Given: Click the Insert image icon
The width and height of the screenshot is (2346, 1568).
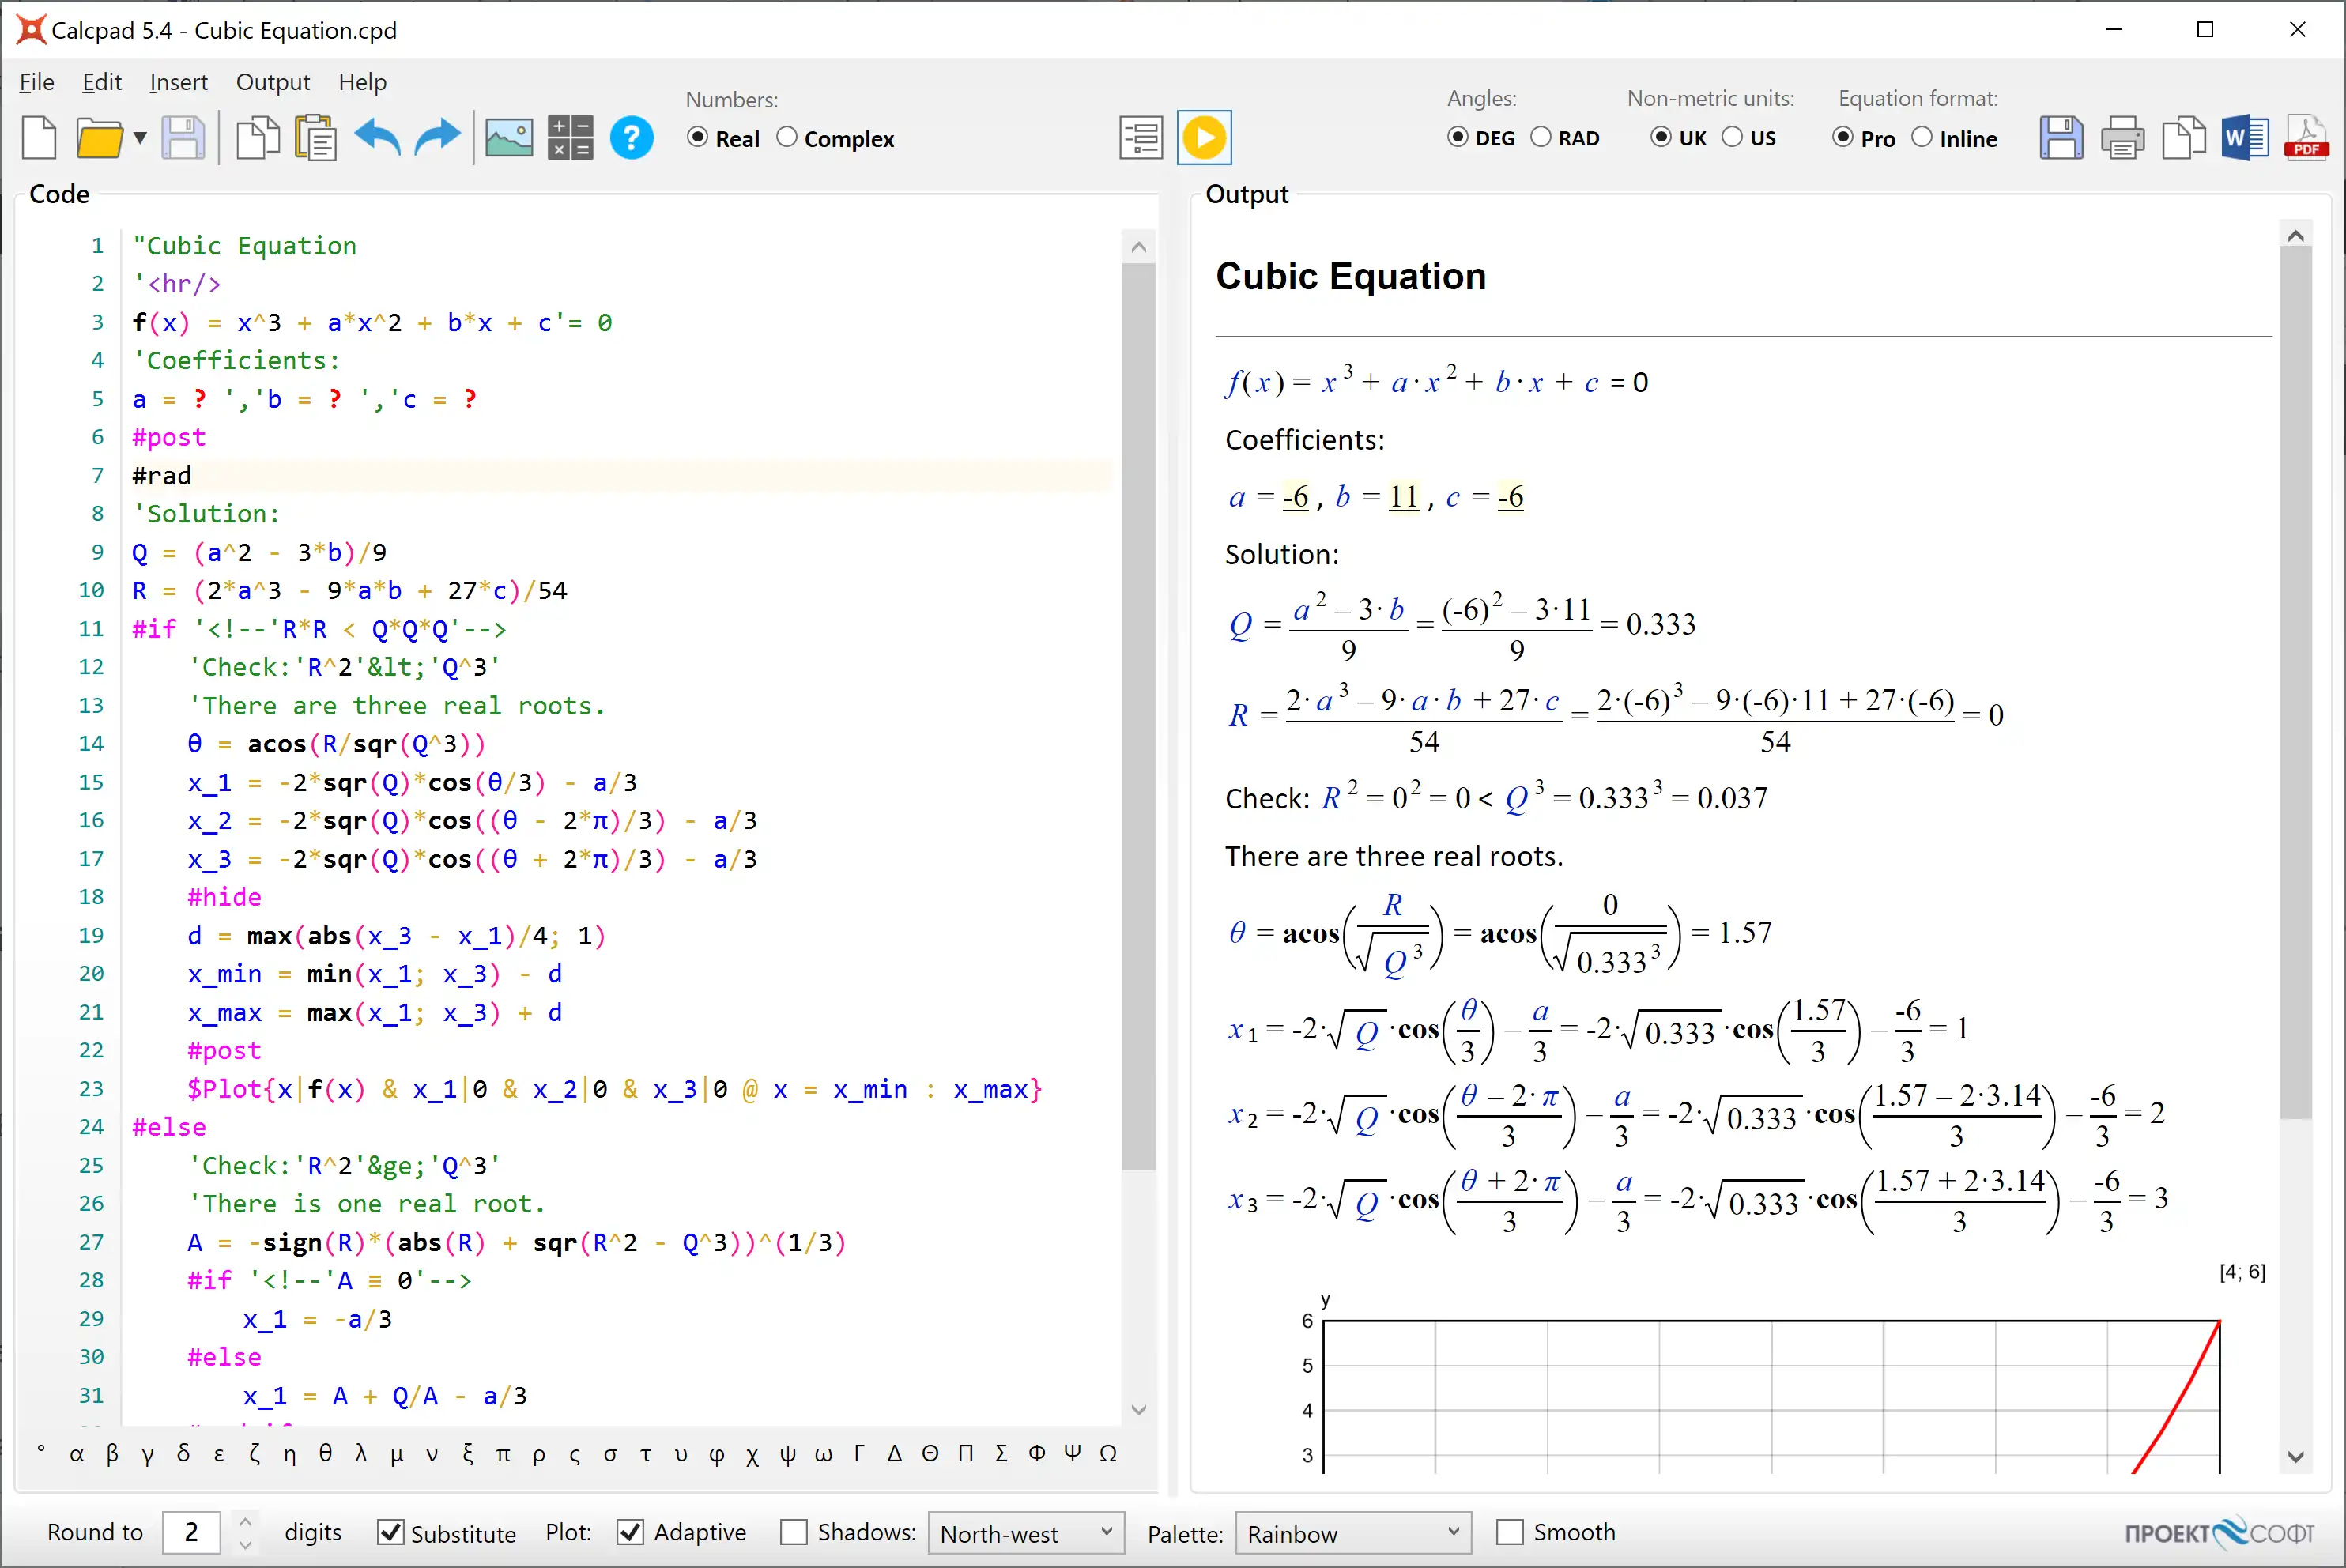Looking at the screenshot, I should click(x=507, y=138).
